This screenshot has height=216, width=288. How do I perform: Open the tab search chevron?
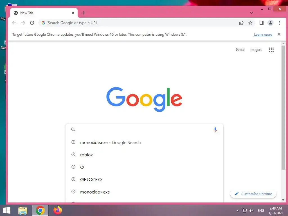coord(252,13)
